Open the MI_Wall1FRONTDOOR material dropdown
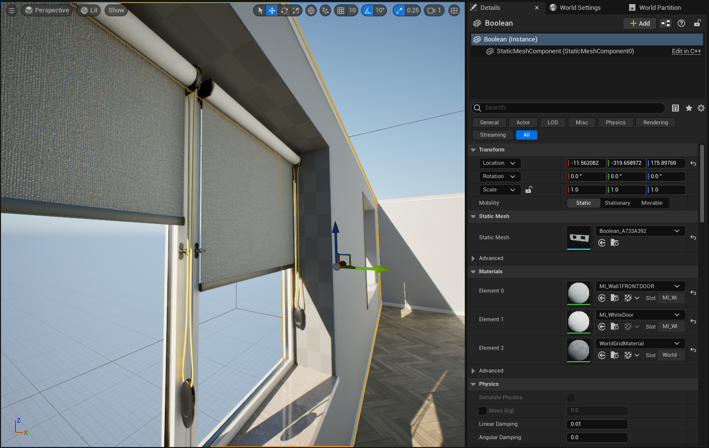 [x=640, y=286]
